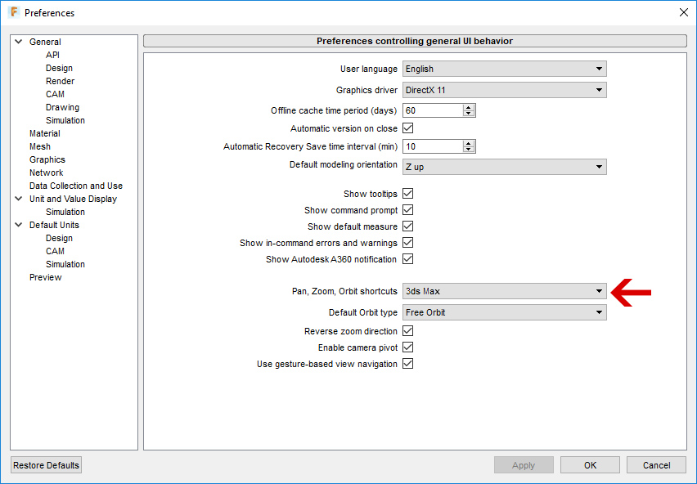
Task: Toggle Show default measure checkbox
Action: point(407,226)
